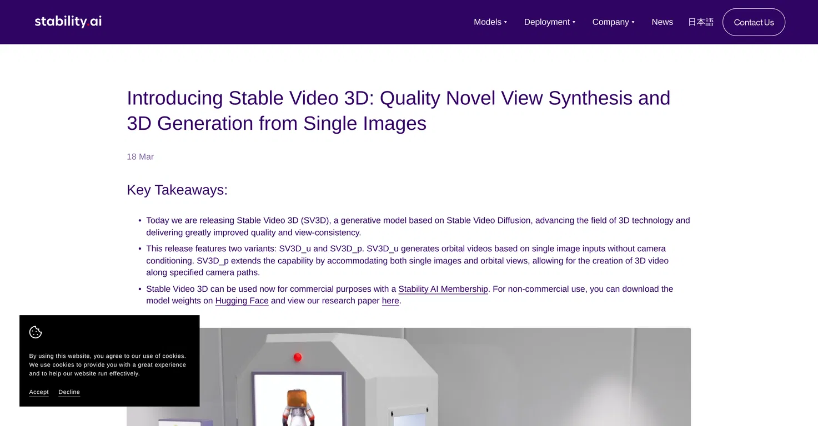Screen dimensions: 818x426
Task: Switch site language to 日本語
Action: (x=701, y=22)
